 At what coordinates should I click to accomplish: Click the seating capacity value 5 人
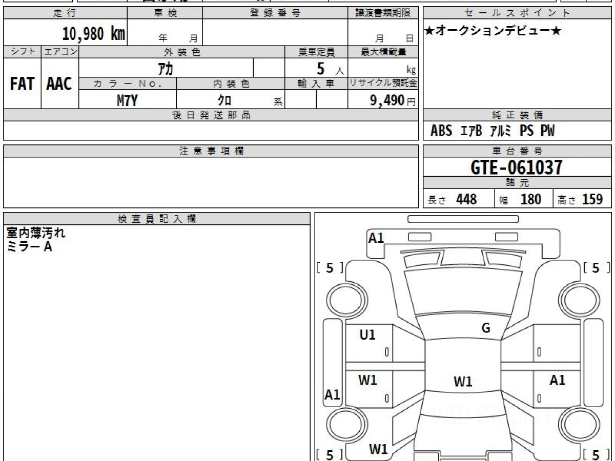(x=330, y=68)
